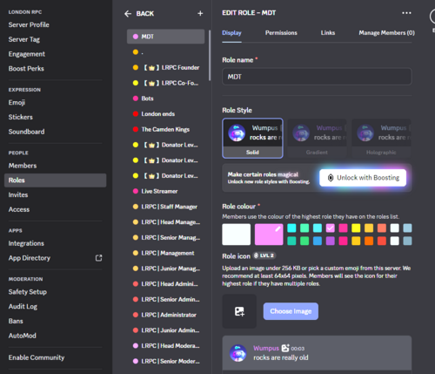Select the LRPC | Junior Manag... role
The height and width of the screenshot is (374, 435).
click(x=165, y=269)
